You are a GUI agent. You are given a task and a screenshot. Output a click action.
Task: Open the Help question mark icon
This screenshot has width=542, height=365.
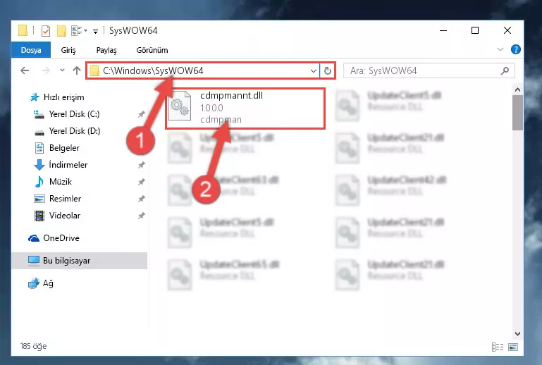click(515, 49)
